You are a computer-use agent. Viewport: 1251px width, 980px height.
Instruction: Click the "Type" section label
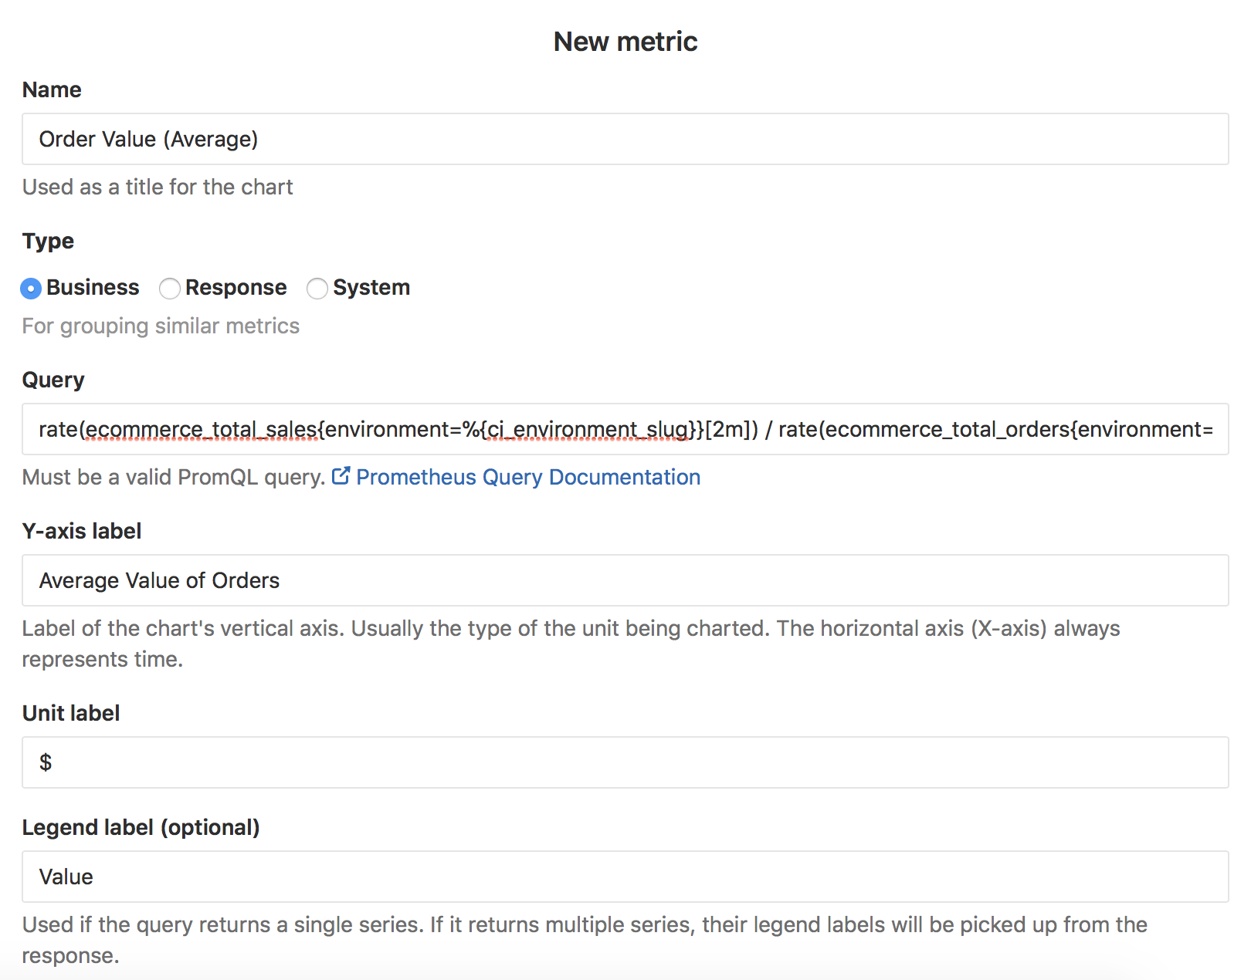tap(48, 241)
